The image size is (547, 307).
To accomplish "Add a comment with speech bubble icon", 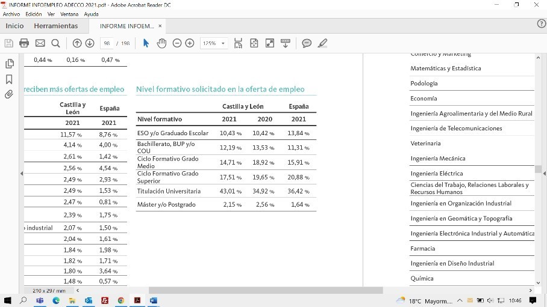I will [307, 43].
